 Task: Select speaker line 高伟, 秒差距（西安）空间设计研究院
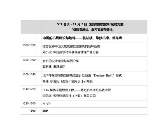click(x=68, y=82)
